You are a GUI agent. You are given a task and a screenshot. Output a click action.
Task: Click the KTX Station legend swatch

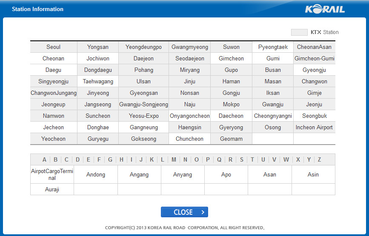(x=299, y=32)
